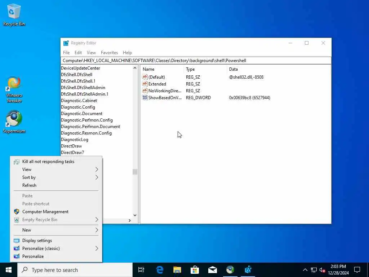Select the DfsShell.DfsShellAdmin key

click(x=83, y=87)
